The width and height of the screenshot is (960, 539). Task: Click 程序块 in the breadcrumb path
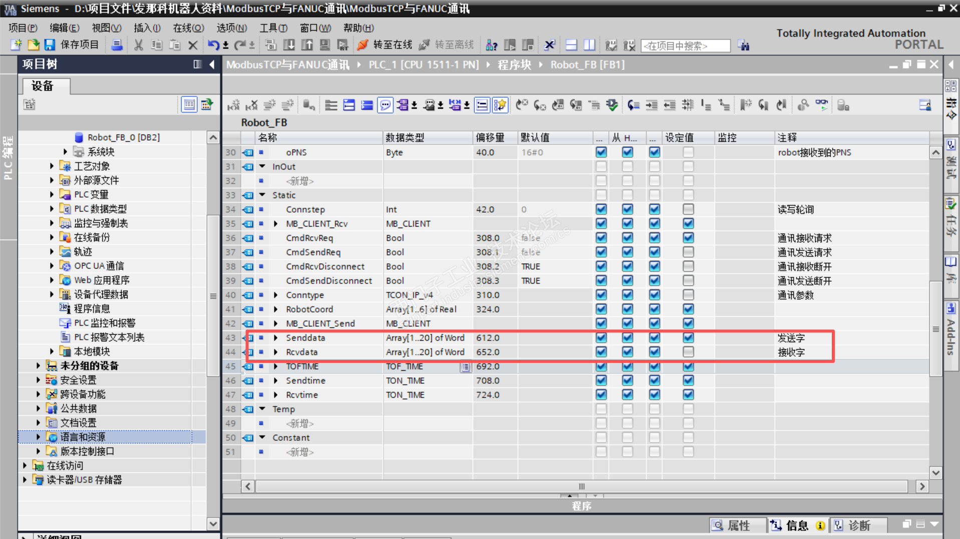click(514, 65)
